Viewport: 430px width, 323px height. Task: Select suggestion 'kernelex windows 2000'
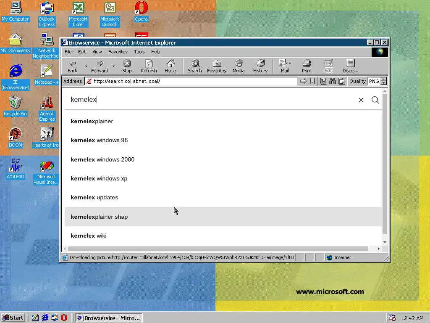click(223, 159)
